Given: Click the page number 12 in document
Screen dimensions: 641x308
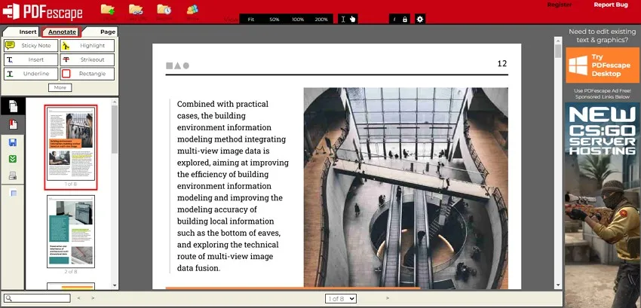Looking at the screenshot, I should tap(502, 63).
